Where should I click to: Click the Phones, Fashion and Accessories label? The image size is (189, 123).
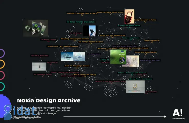pos(65,72)
